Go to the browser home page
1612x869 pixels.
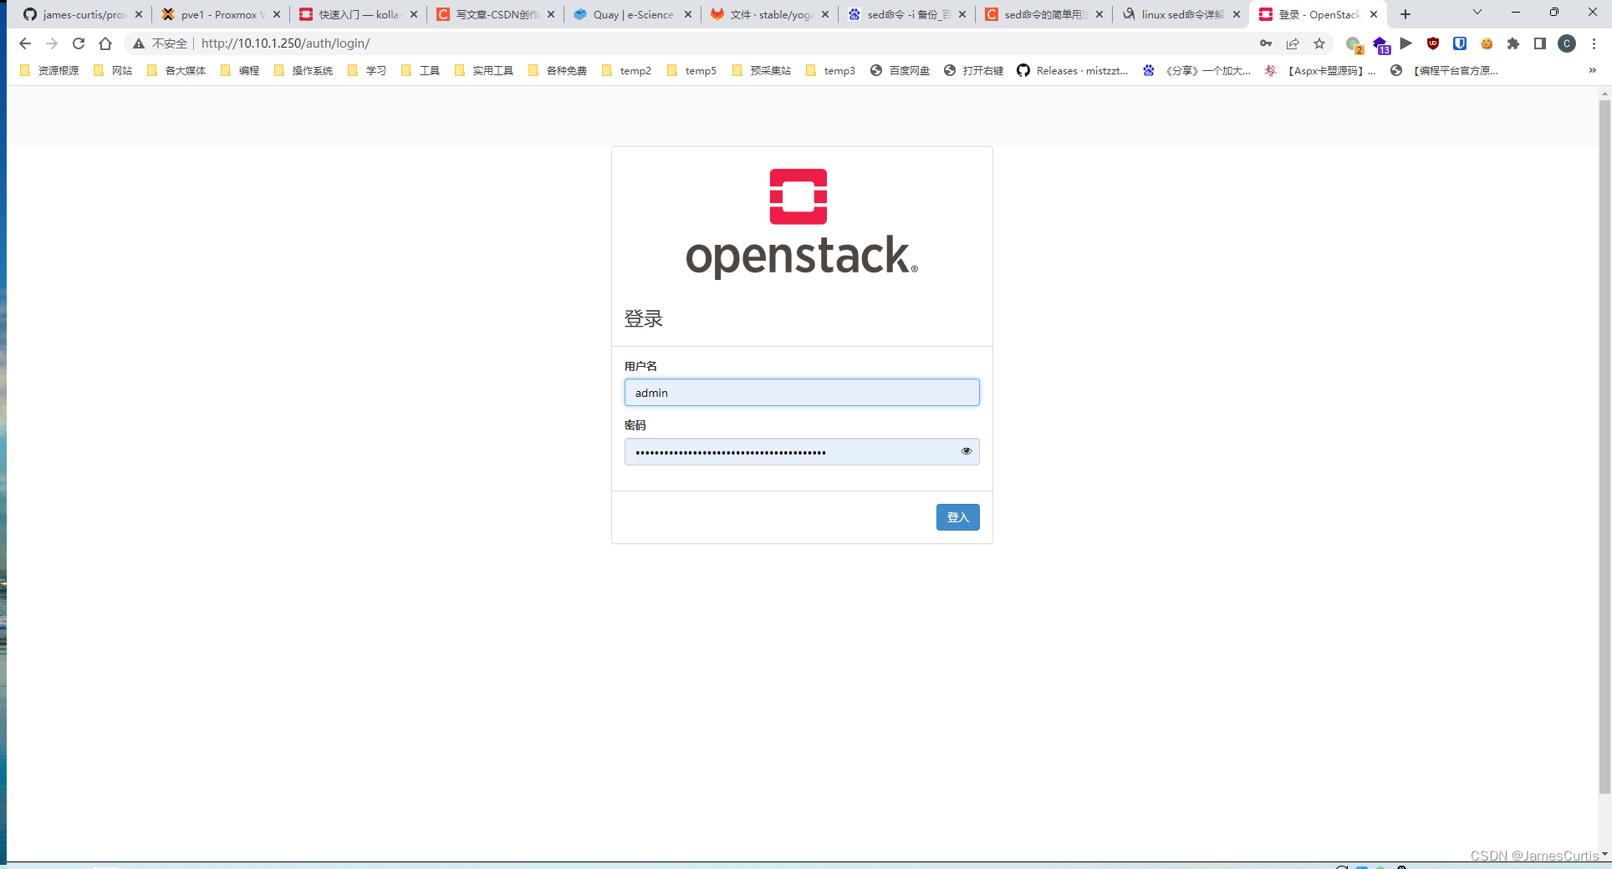click(105, 43)
